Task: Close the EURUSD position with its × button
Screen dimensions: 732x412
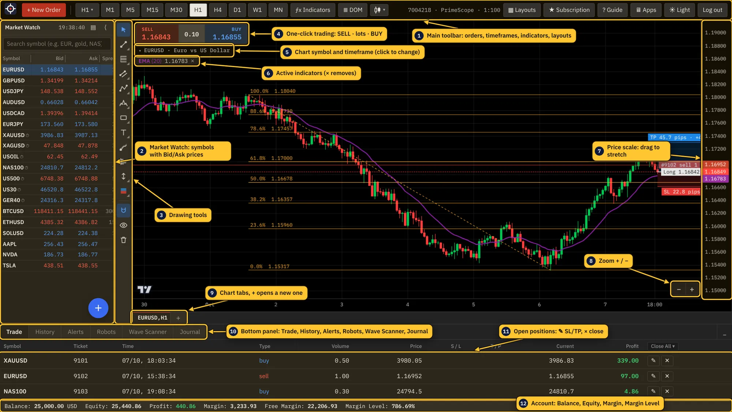Action: 667,376
